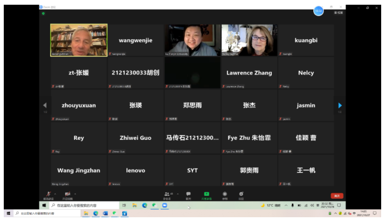Open the Reactions icon in Zoom toolbar

click(241, 195)
